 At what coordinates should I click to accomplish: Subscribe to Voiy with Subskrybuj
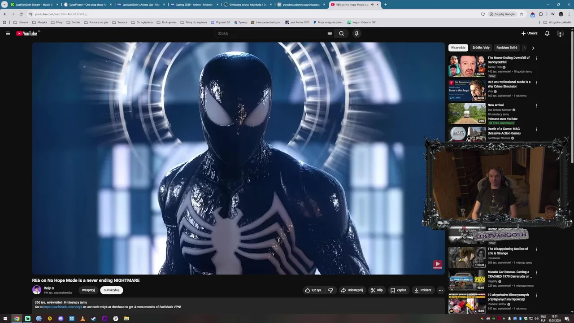pos(111,290)
